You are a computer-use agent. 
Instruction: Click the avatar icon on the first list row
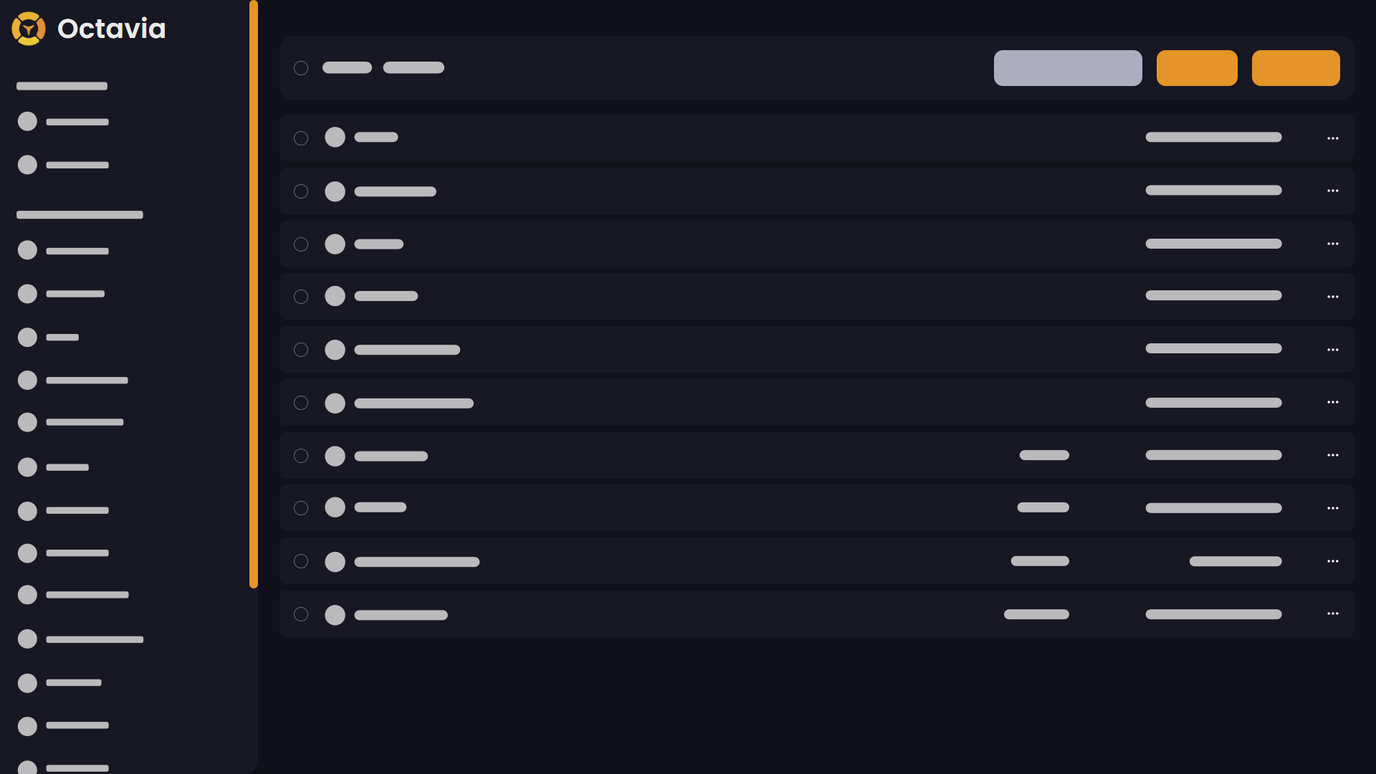click(335, 138)
